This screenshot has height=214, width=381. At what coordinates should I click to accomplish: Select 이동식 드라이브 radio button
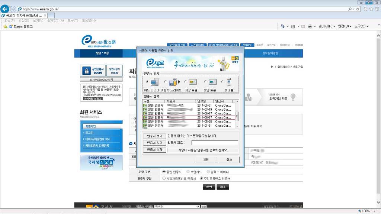(166, 82)
